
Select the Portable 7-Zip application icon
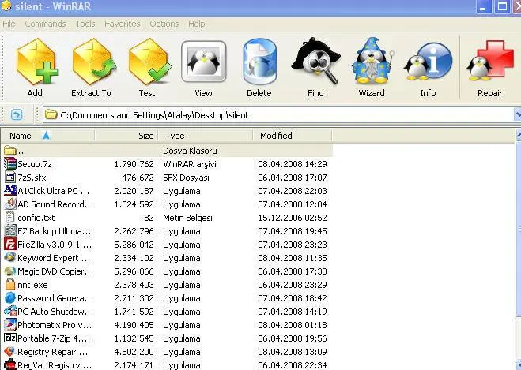pos(10,338)
